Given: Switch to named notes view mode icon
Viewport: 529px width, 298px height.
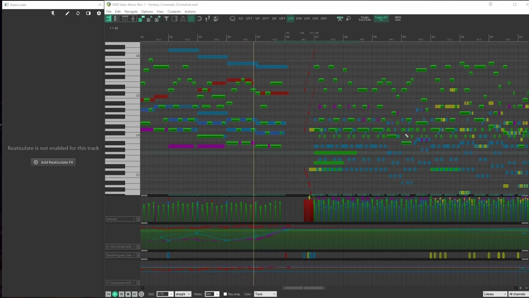Looking at the screenshot, I should click(x=116, y=19).
